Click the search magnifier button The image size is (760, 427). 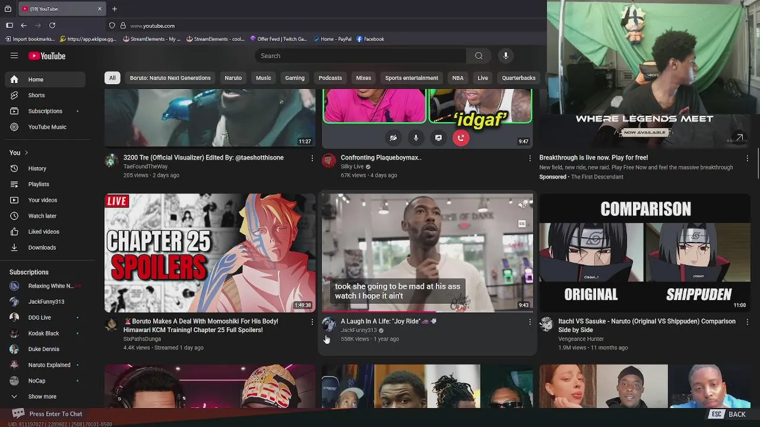[479, 56]
